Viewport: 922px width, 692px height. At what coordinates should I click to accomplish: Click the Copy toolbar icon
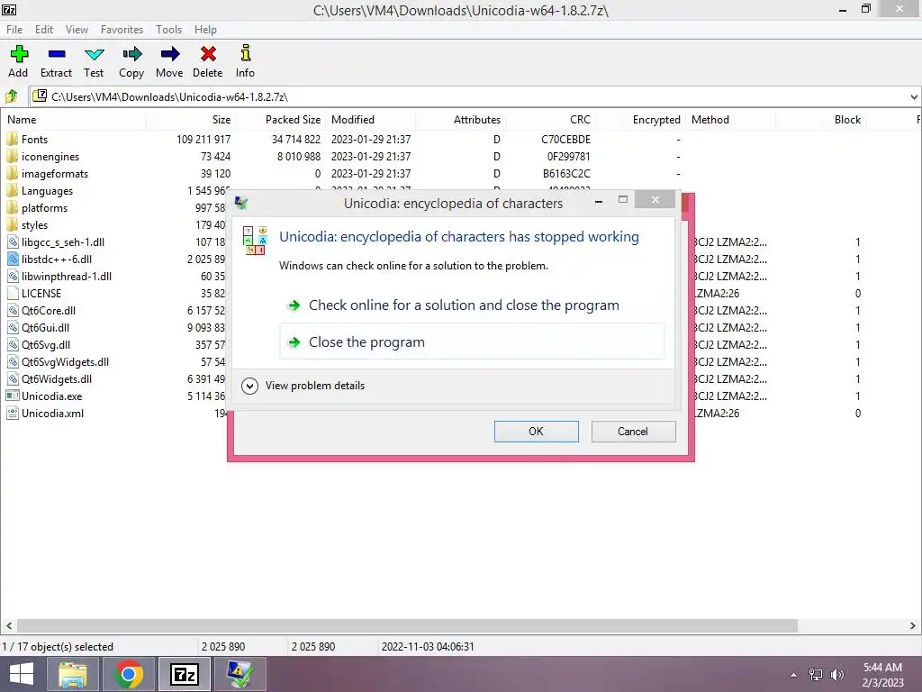tap(131, 54)
